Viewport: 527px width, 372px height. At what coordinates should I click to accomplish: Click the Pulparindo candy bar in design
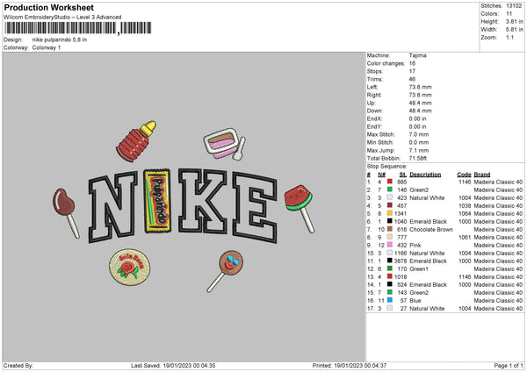click(157, 201)
